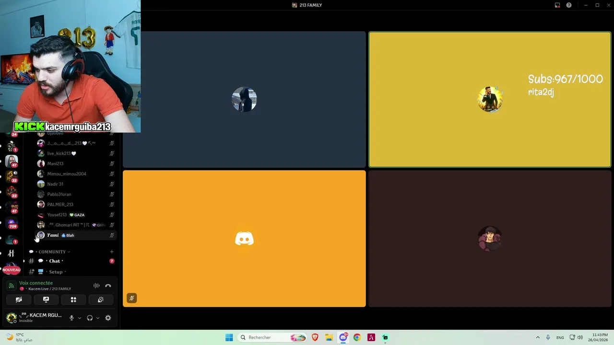This screenshot has height=345, width=614.
Task: Open the avatar in the yellow tile
Action: tap(490, 100)
